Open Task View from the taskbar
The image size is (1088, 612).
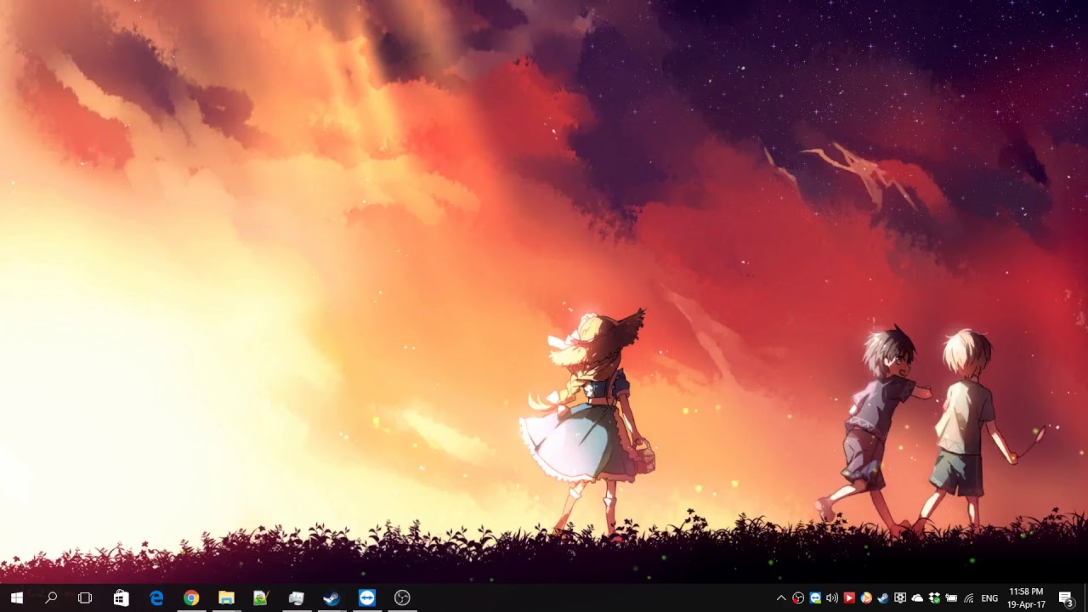(85, 598)
